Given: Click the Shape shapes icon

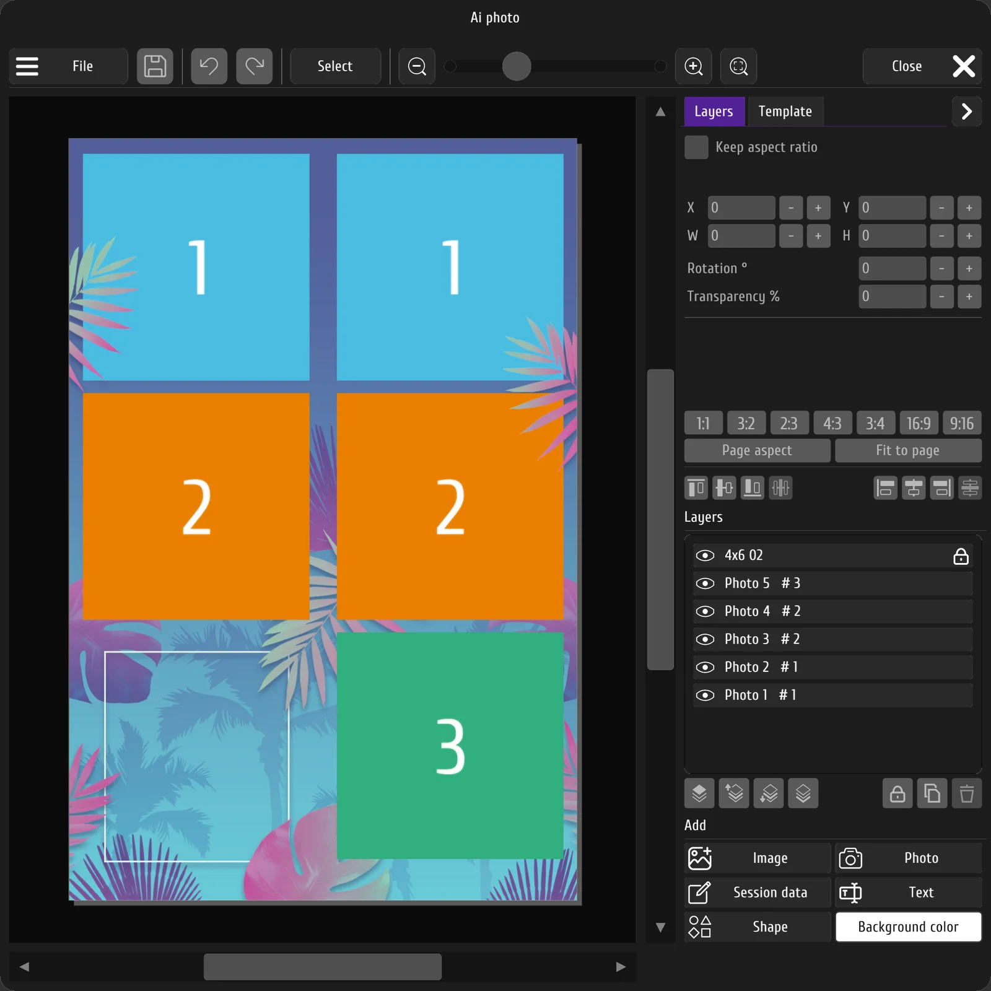Looking at the screenshot, I should pos(700,927).
